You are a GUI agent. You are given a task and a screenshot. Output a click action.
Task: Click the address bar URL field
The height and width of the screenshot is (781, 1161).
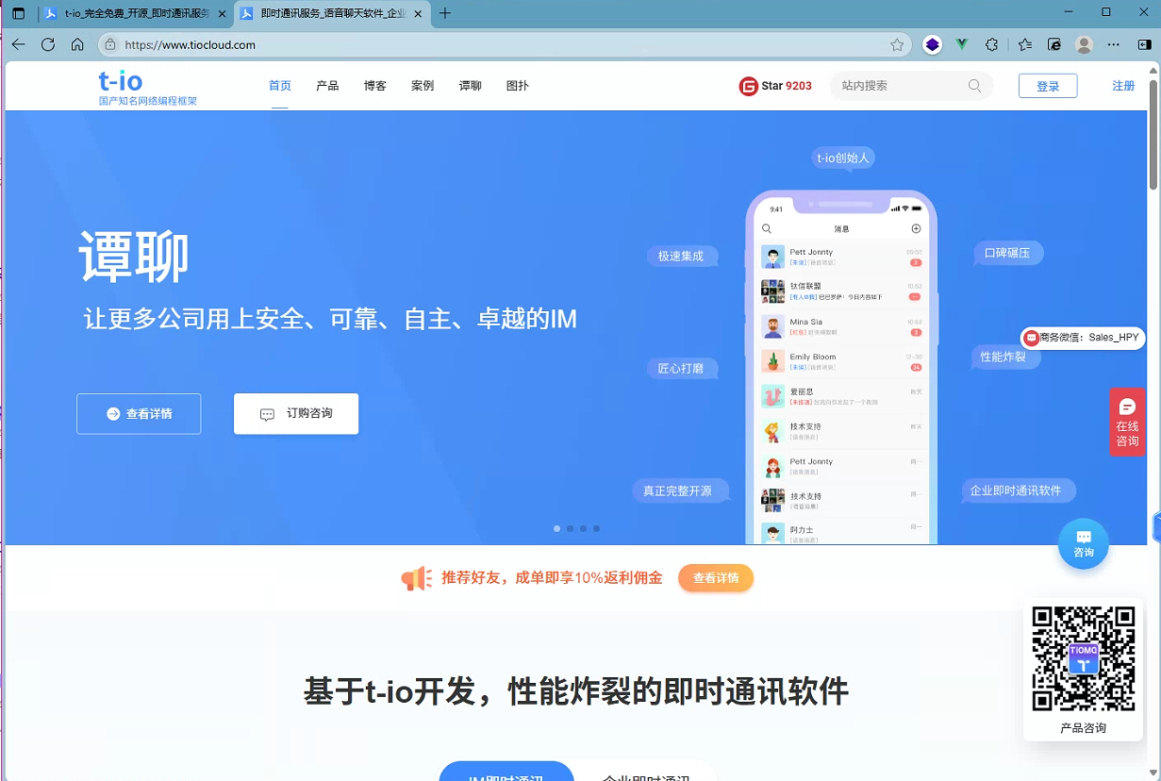click(505, 44)
